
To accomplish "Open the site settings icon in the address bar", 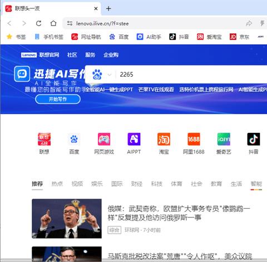I will [x=70, y=23].
